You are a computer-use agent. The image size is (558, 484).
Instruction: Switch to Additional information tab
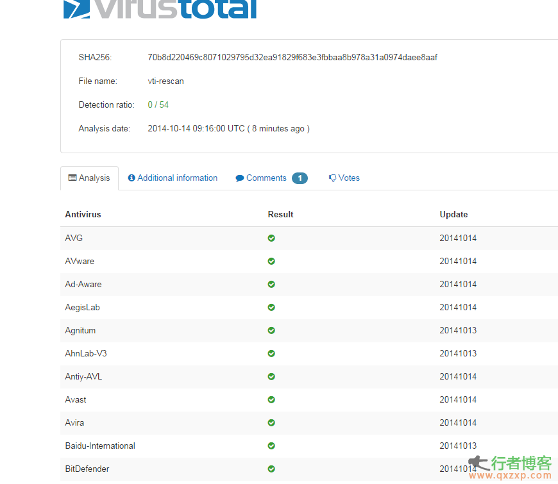point(173,178)
